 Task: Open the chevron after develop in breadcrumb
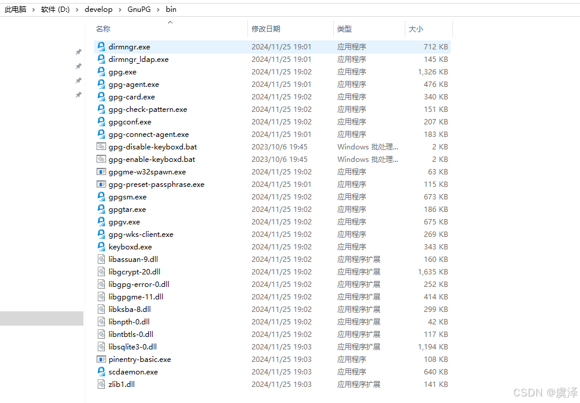(120, 10)
